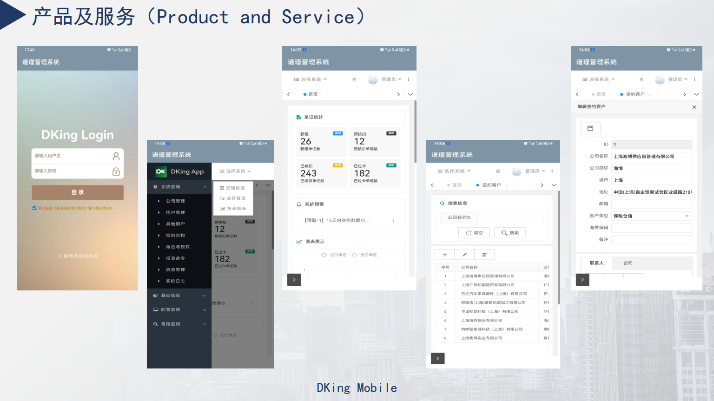Toggle the user agreement checkbox on login
This screenshot has height=401, width=714.
pos(34,208)
